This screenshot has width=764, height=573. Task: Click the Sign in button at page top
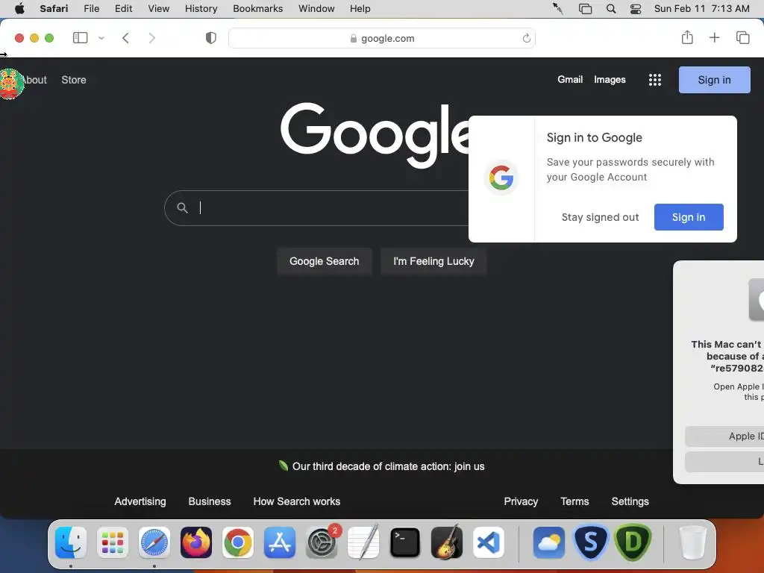(x=714, y=80)
